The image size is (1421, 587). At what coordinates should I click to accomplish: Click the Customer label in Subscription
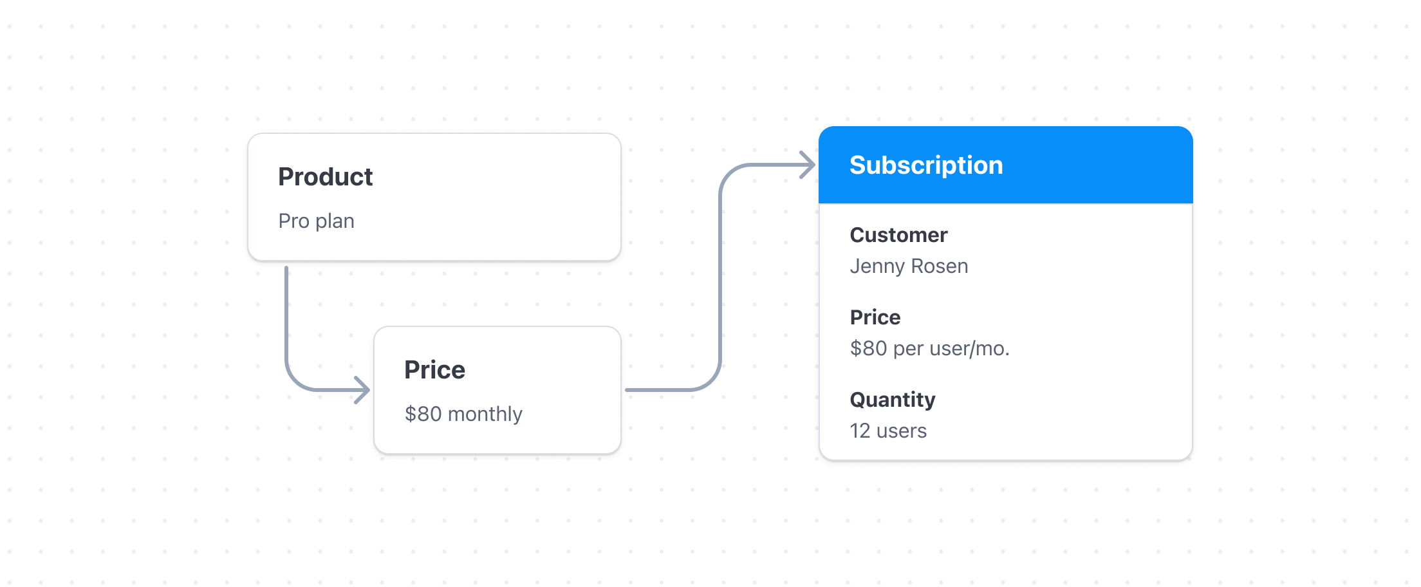click(898, 235)
